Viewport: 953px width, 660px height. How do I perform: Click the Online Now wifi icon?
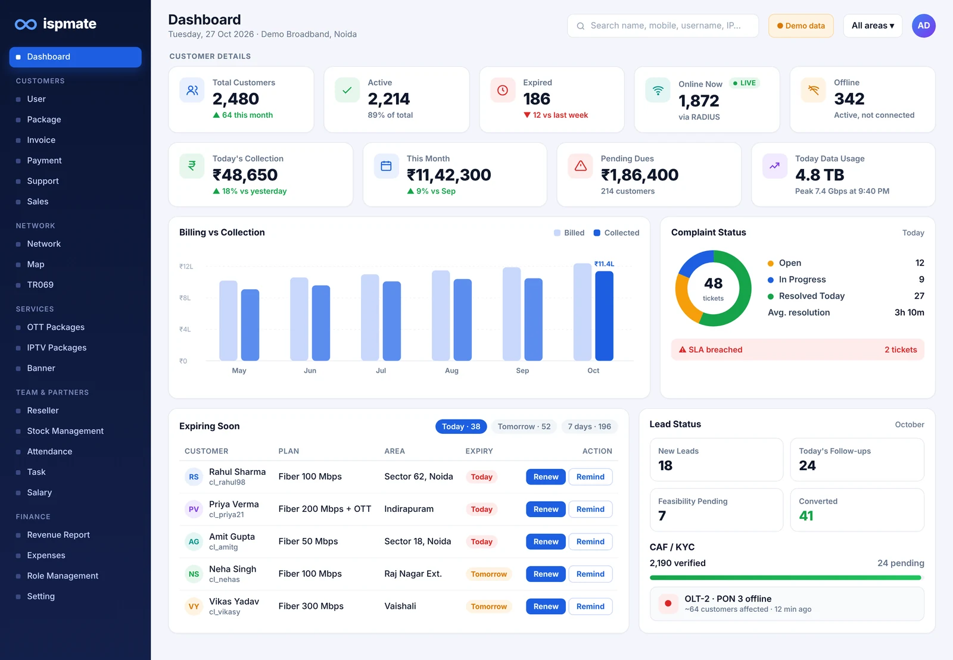click(658, 90)
